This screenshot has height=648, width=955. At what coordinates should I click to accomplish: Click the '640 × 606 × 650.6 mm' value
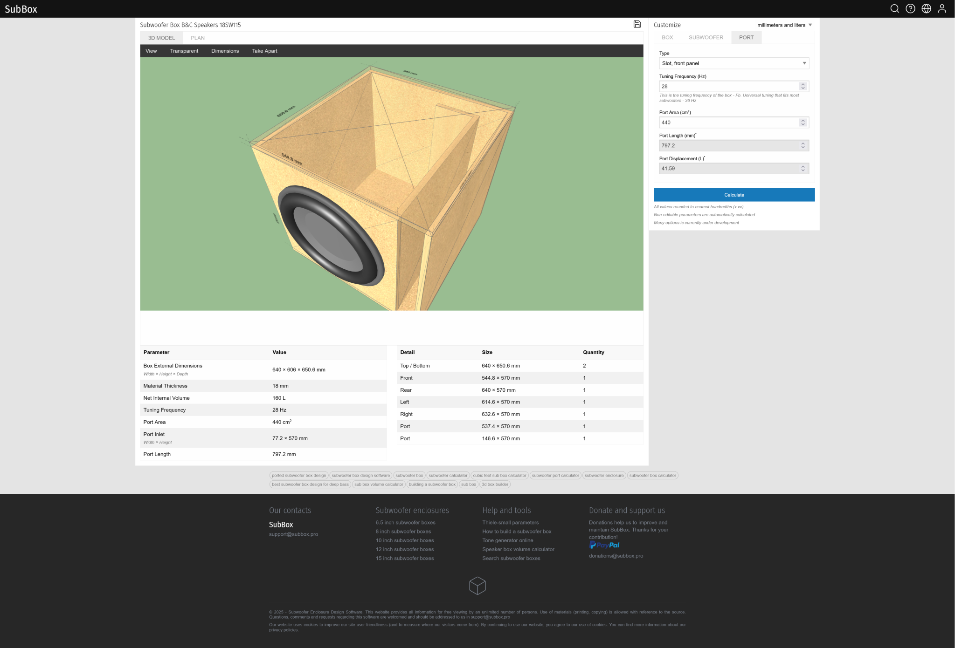[x=299, y=370]
